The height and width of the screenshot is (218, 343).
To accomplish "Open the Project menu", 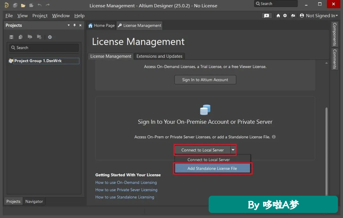I will coord(40,16).
